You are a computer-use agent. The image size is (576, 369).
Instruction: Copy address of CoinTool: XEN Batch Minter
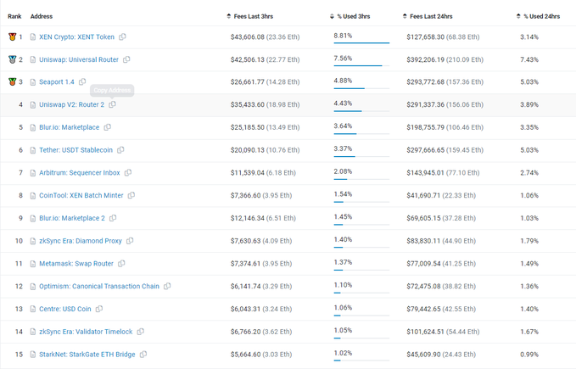(x=131, y=195)
